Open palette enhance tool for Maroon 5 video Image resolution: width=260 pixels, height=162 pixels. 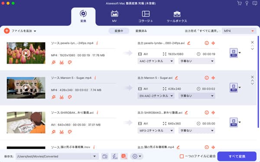click(x=70, y=97)
